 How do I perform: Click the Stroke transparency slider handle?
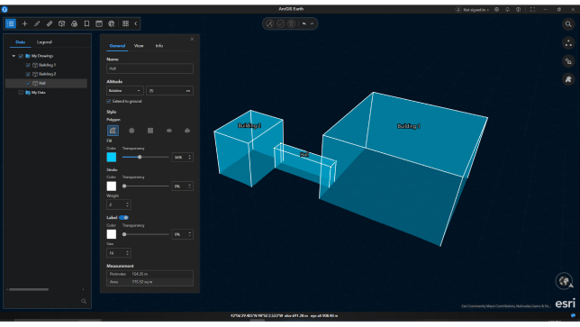(124, 186)
